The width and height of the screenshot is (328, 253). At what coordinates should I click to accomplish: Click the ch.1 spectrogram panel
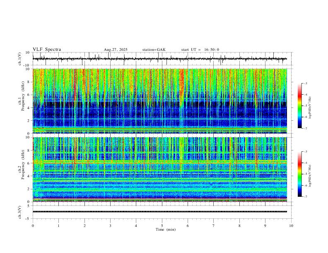(x=159, y=101)
